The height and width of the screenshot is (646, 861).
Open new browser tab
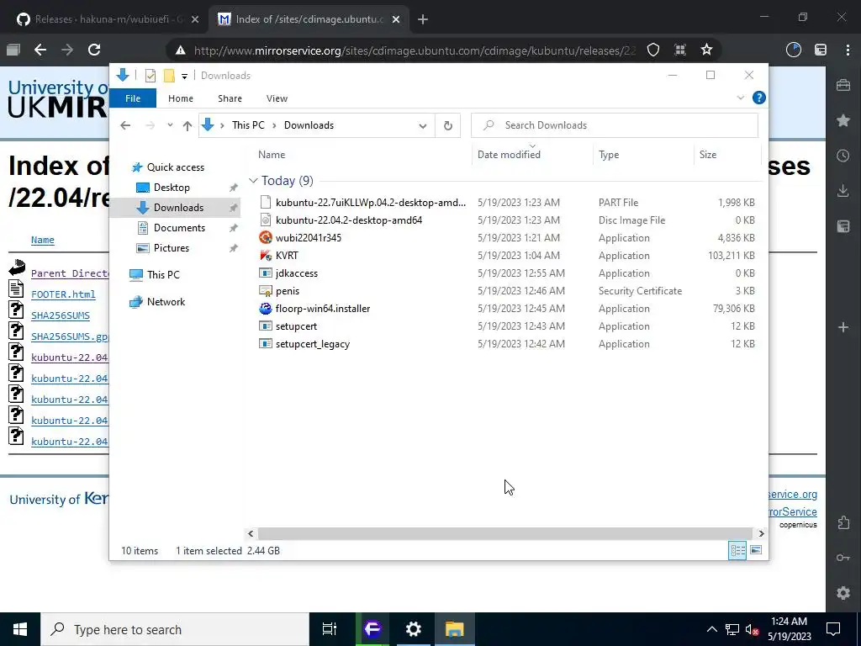422,19
